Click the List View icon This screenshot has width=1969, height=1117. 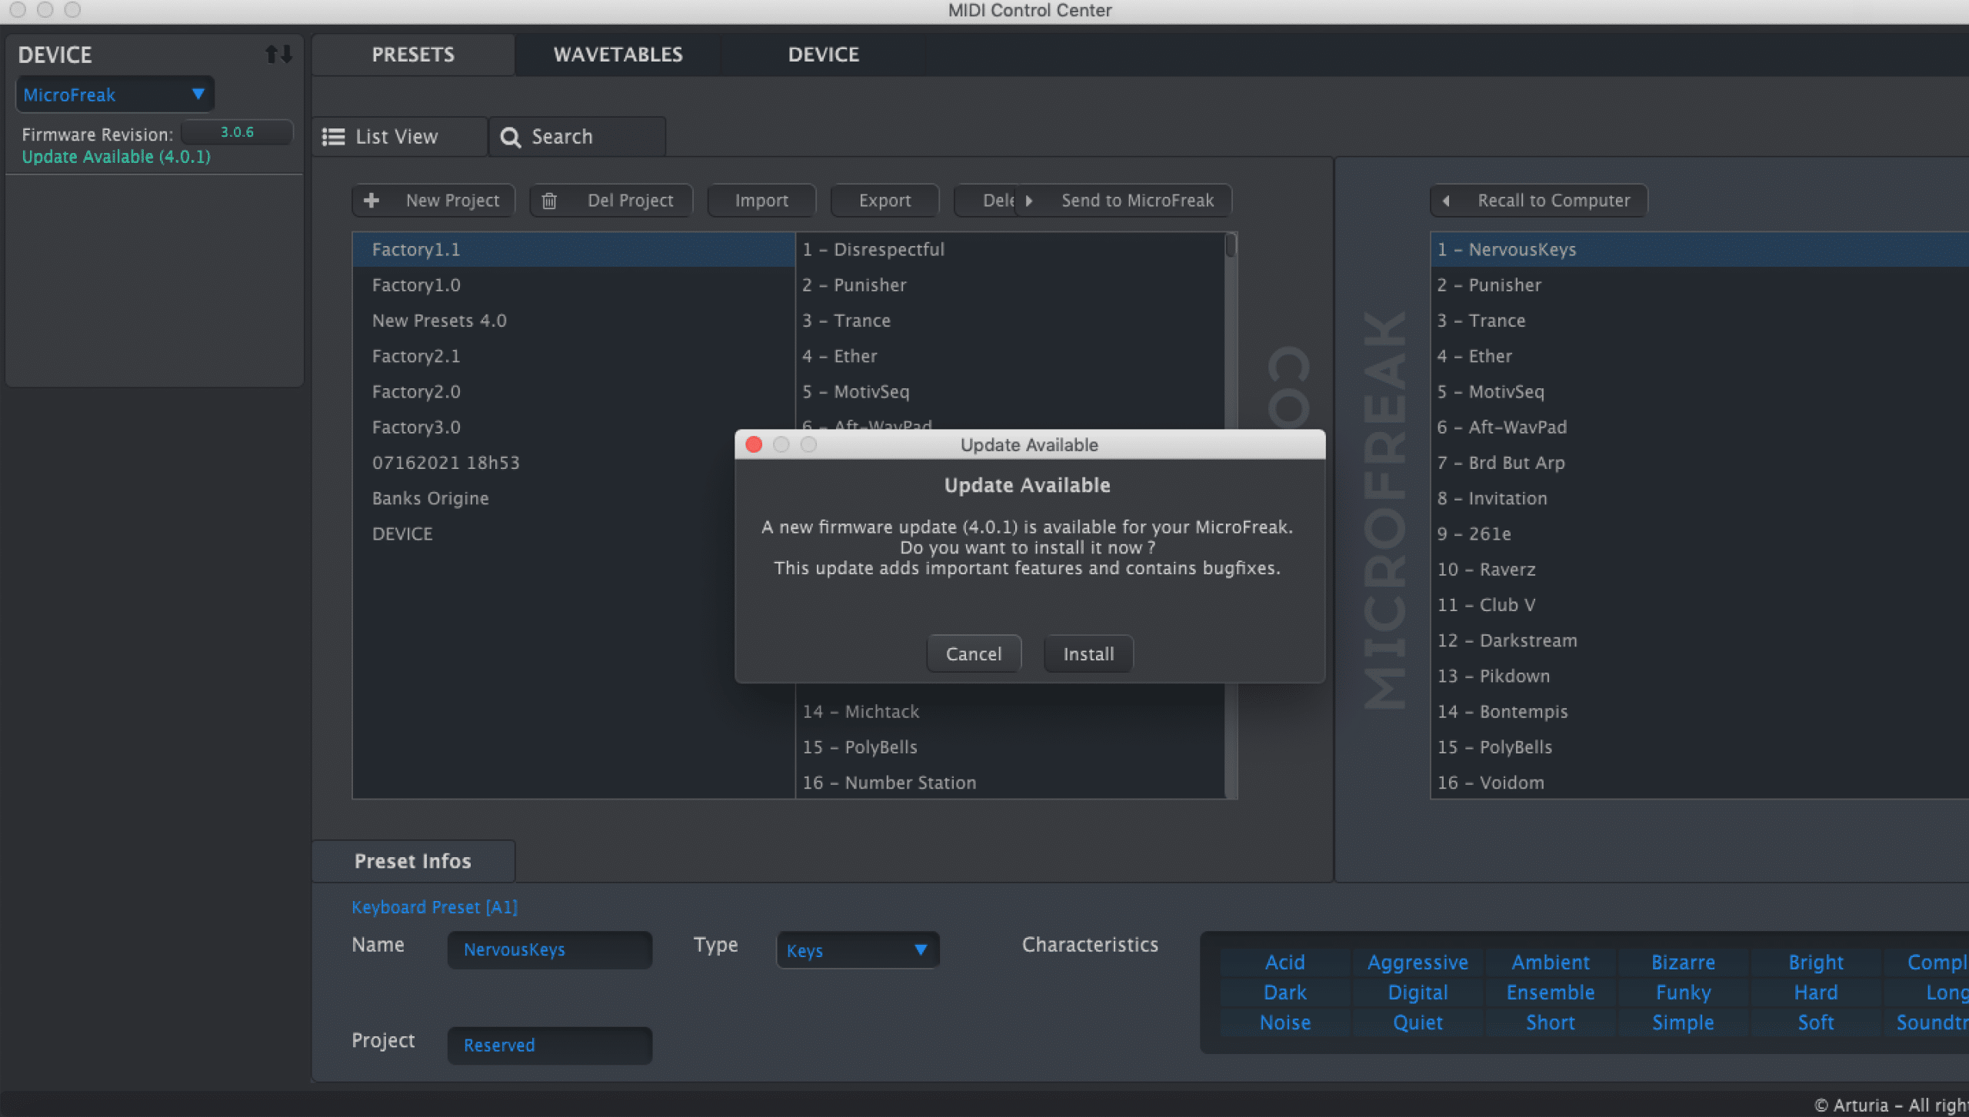(x=333, y=137)
